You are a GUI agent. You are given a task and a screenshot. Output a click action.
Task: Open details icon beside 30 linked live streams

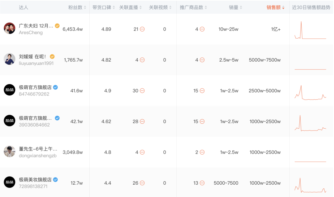[142, 91]
